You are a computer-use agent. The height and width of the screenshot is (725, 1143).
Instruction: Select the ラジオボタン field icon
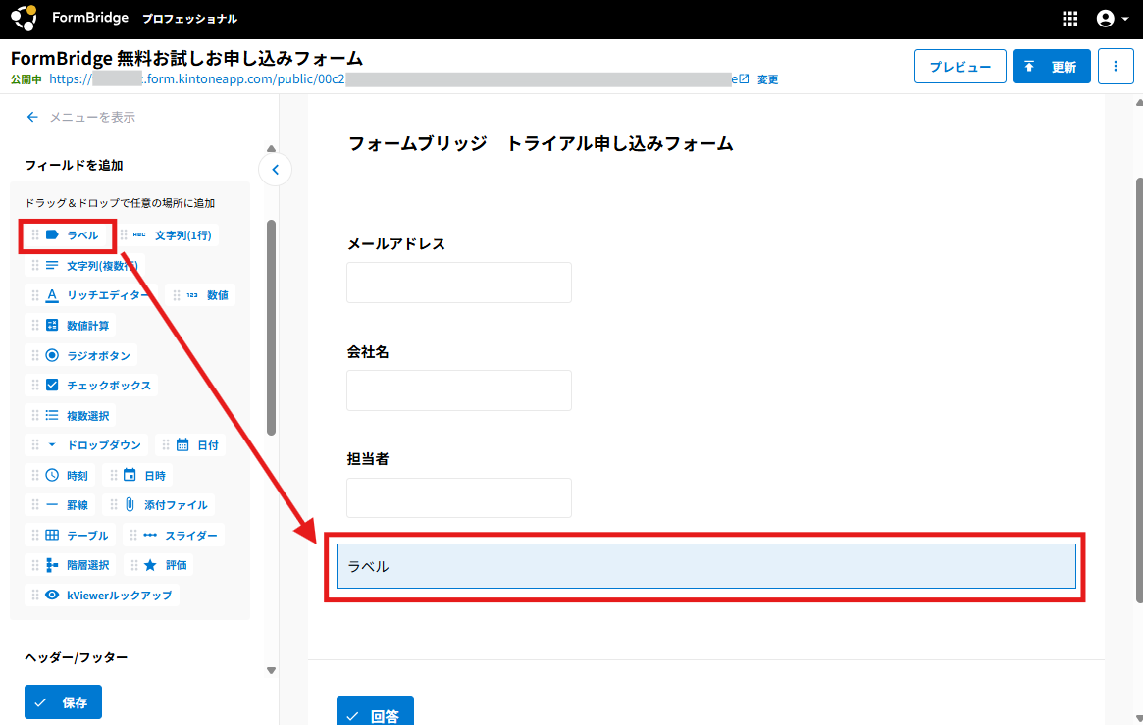(x=52, y=355)
